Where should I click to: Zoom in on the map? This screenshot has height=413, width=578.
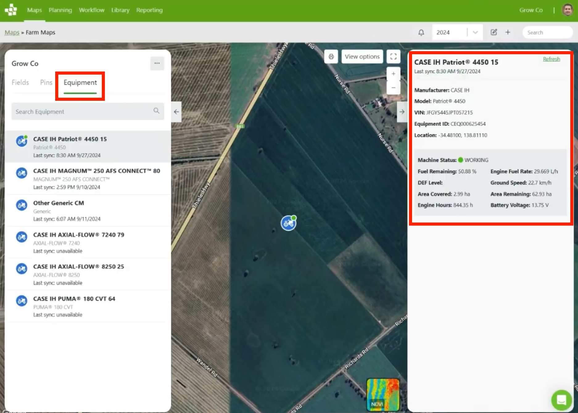click(x=393, y=74)
